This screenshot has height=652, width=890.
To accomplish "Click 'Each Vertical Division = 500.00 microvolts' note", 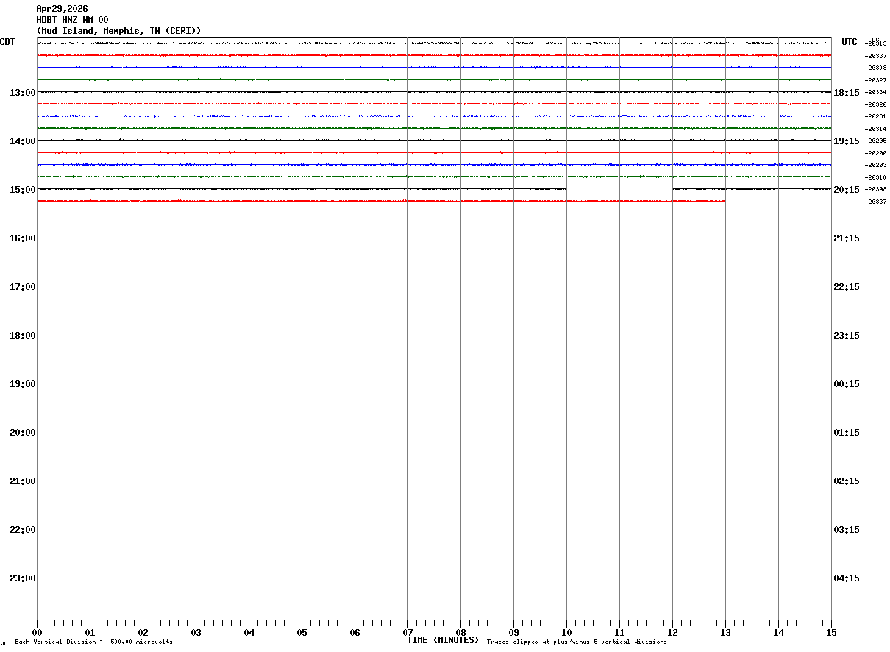I will click(x=93, y=642).
